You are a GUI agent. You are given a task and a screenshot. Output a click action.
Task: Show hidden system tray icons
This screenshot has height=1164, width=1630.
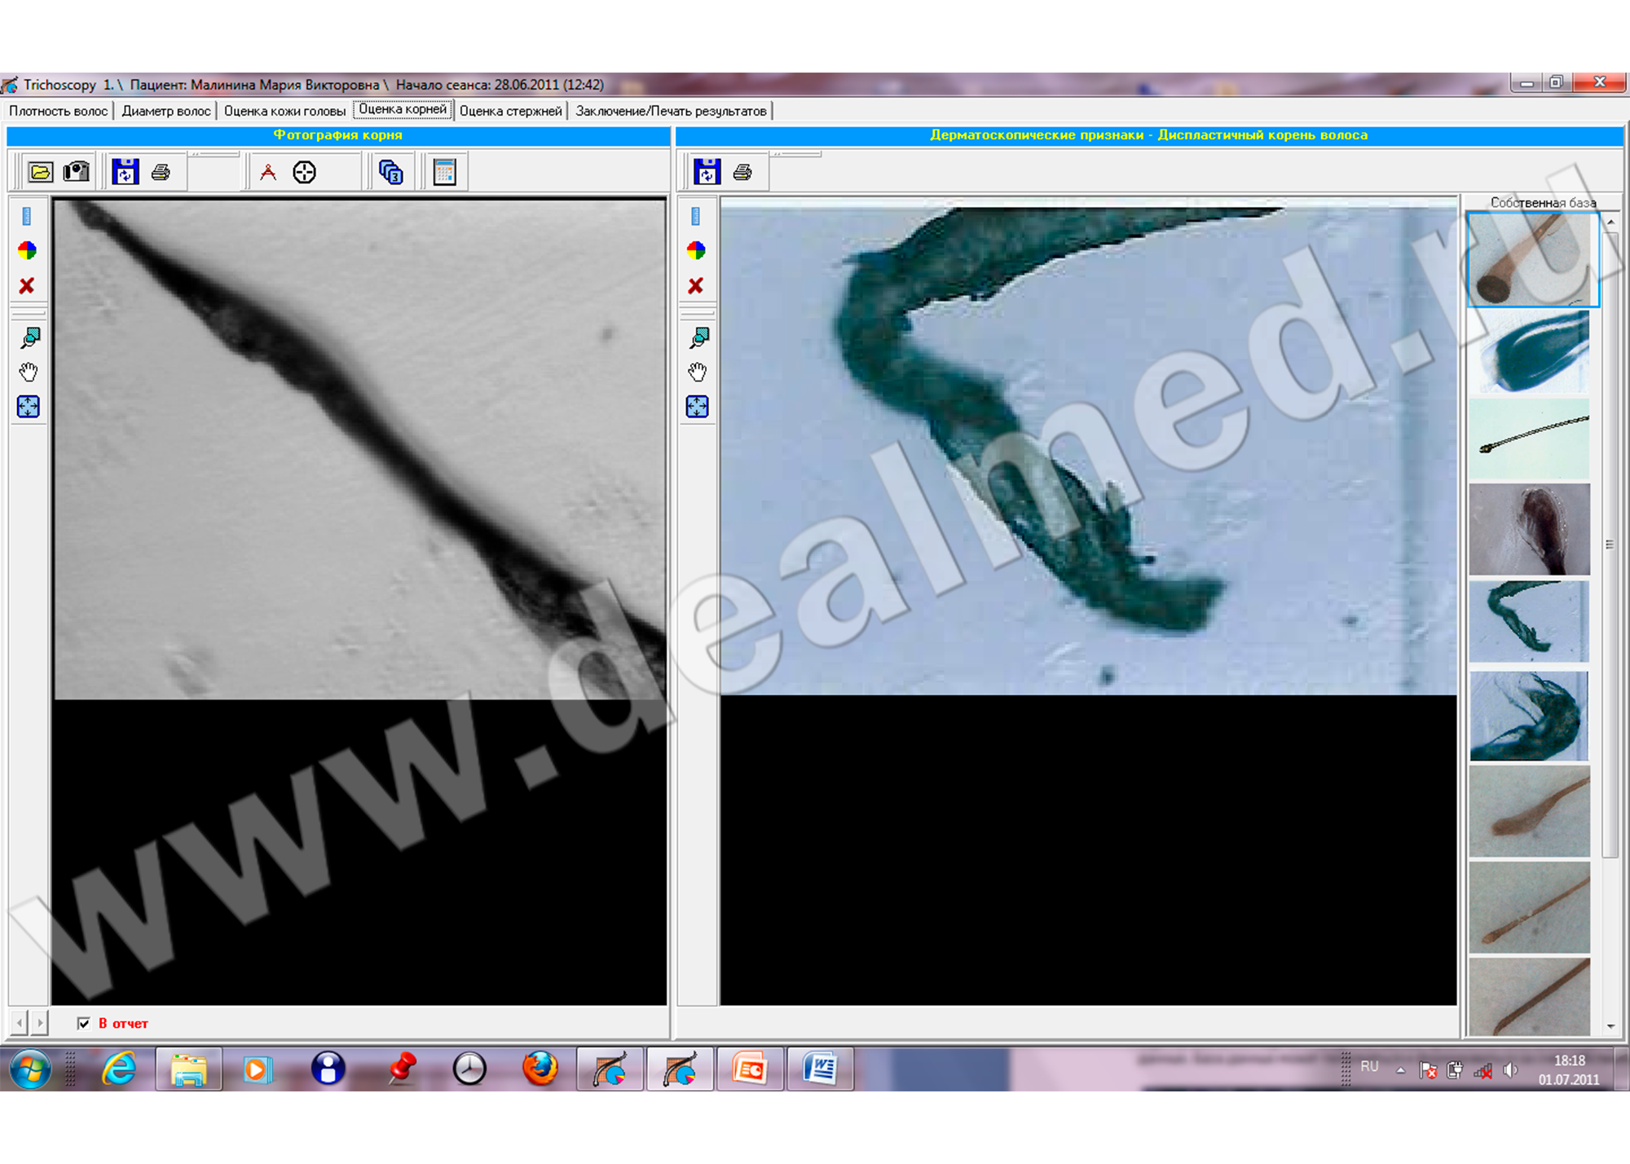click(x=1400, y=1070)
